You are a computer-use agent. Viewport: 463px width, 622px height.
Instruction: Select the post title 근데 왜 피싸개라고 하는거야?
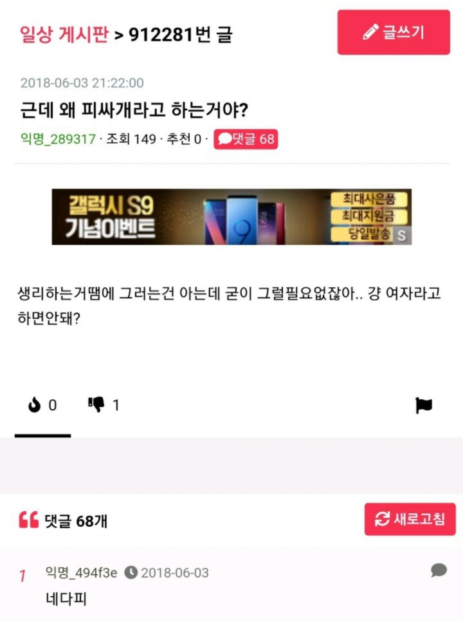(134, 110)
